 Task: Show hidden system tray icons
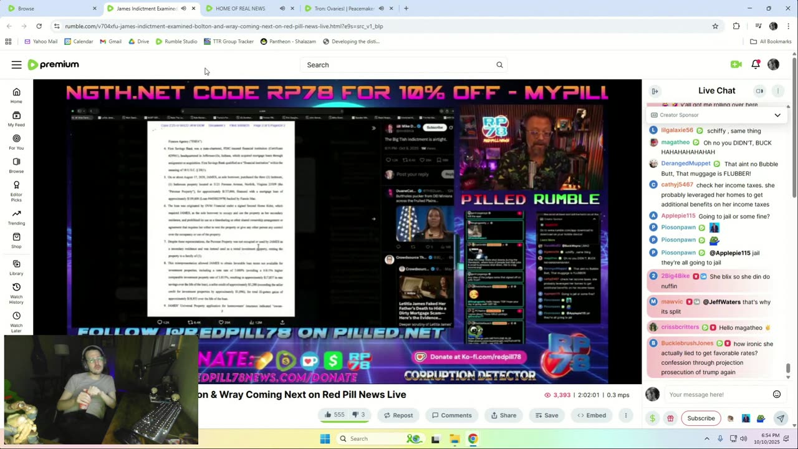pos(707,438)
